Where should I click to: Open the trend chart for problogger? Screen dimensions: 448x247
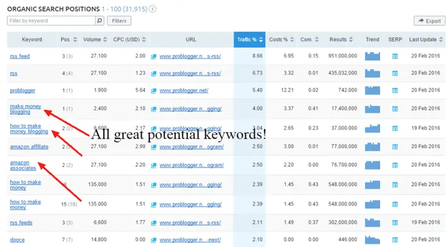pos(372,90)
